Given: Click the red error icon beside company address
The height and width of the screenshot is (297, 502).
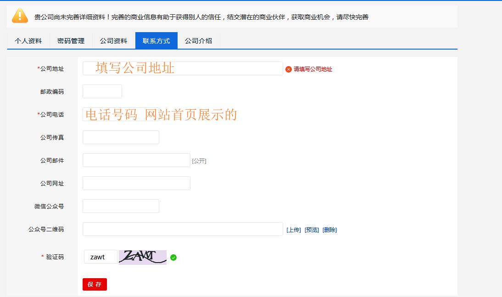Looking at the screenshot, I should click(288, 69).
